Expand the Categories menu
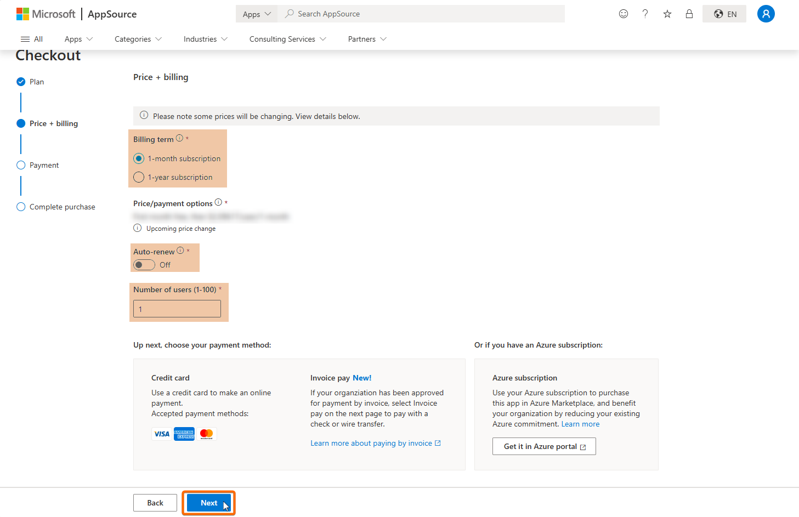This screenshot has width=799, height=517. pyautogui.click(x=138, y=39)
